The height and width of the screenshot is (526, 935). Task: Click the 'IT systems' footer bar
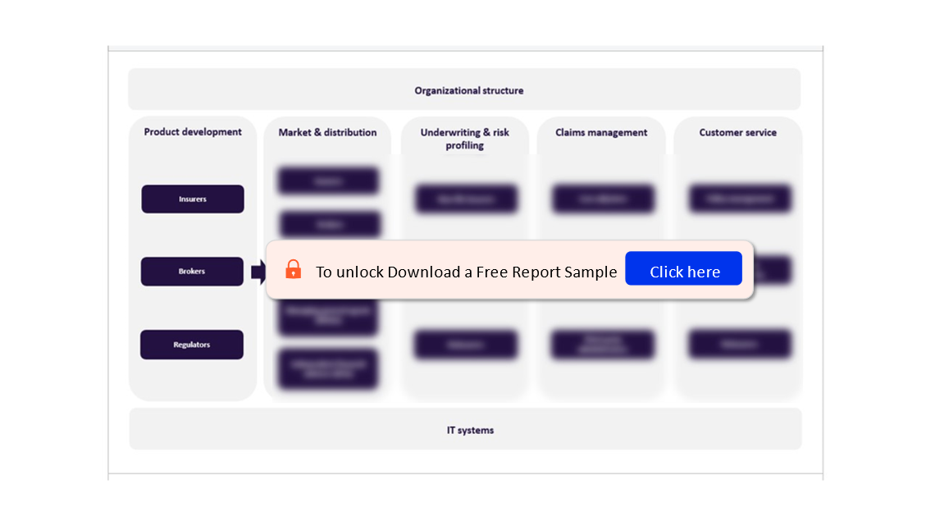point(466,429)
